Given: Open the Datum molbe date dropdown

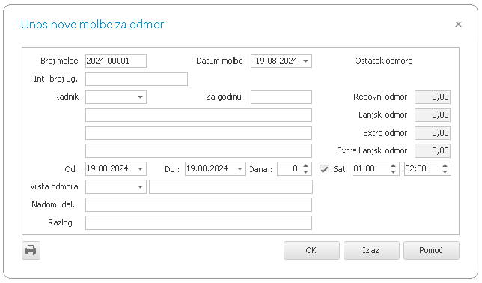Looking at the screenshot, I should pos(305,61).
